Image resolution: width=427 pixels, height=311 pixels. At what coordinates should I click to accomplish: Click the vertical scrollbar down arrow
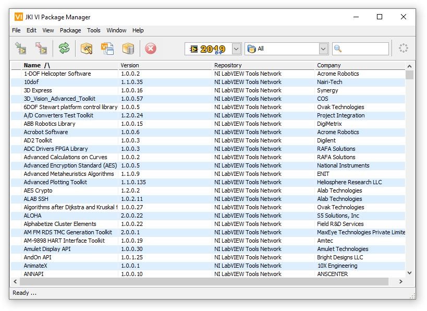coord(409,273)
